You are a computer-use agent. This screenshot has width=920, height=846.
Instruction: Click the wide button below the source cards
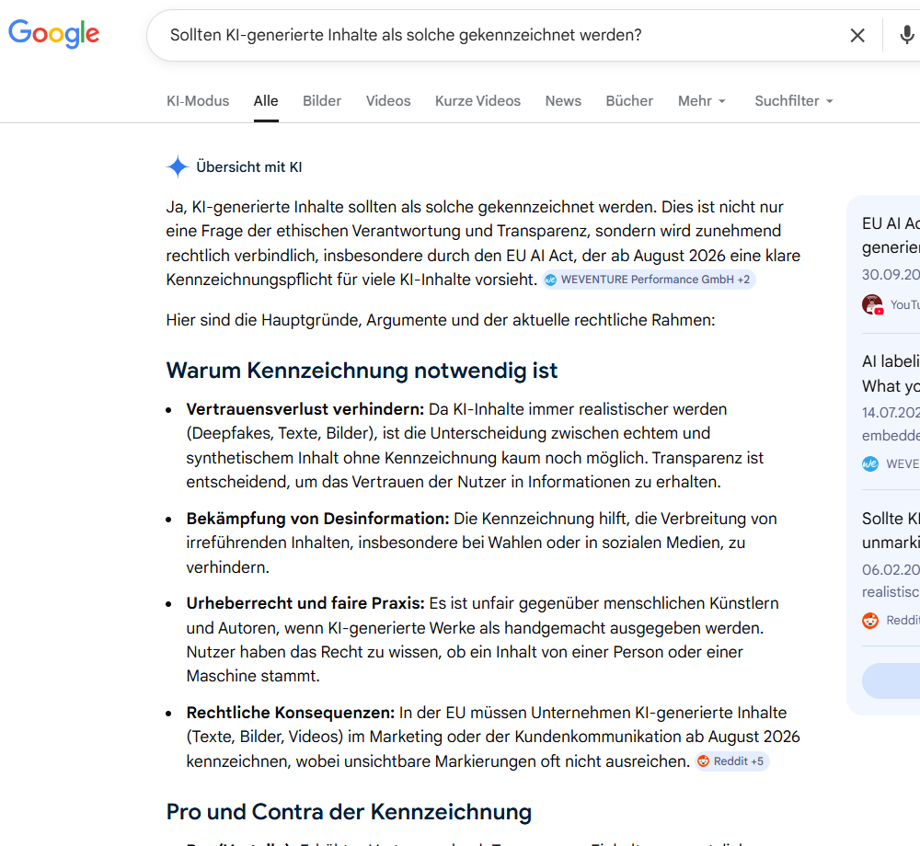point(891,681)
